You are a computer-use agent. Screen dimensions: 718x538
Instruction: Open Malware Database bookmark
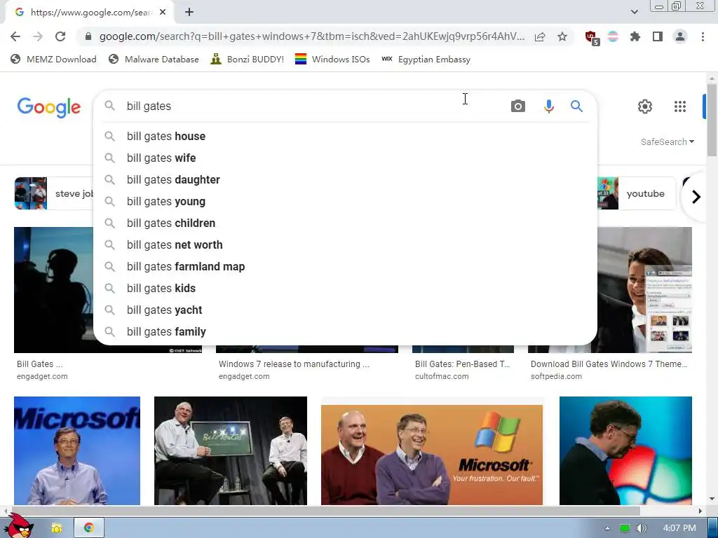[154, 59]
